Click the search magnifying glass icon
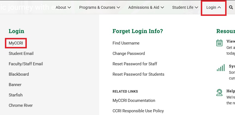 (231, 7)
